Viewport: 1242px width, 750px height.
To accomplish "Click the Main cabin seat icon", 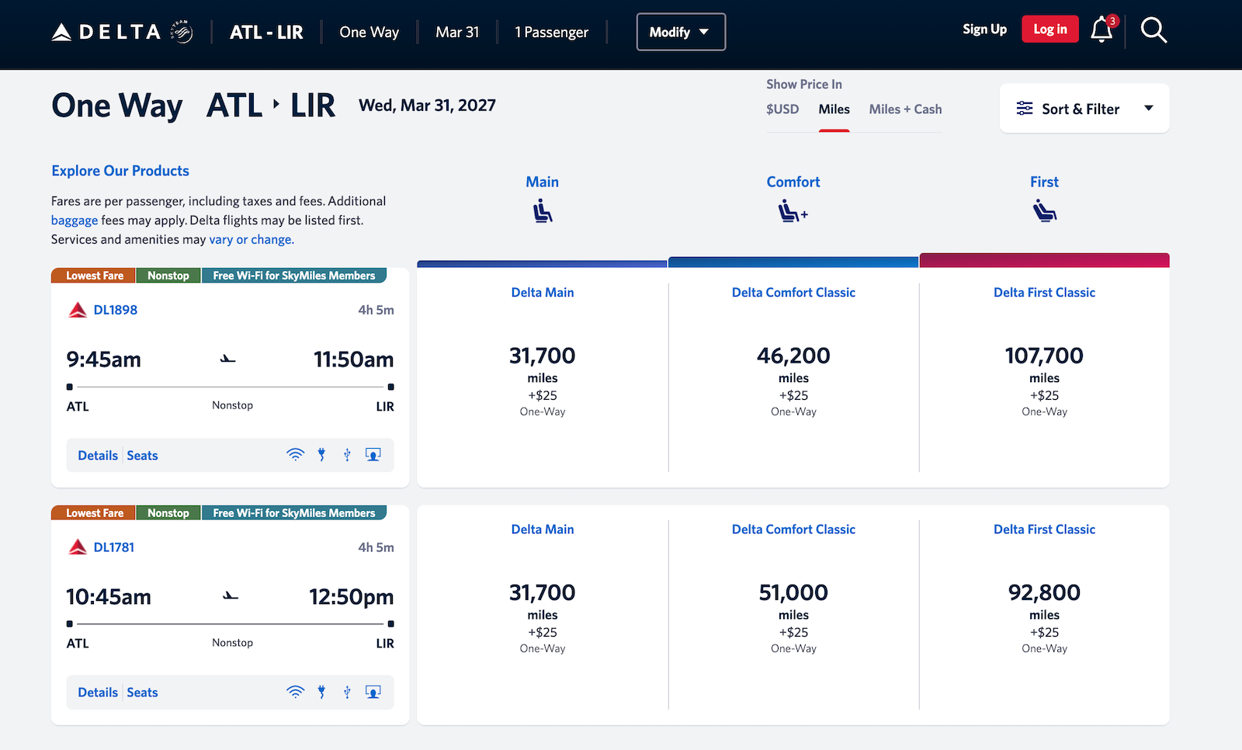I will 543,210.
